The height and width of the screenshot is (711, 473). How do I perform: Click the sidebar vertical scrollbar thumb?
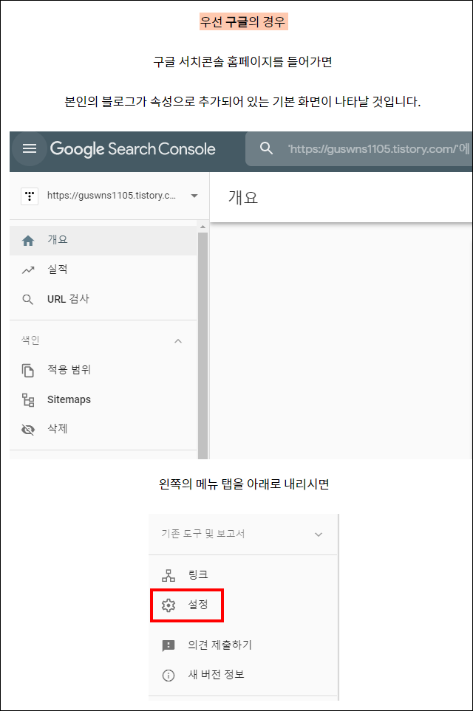(203, 346)
